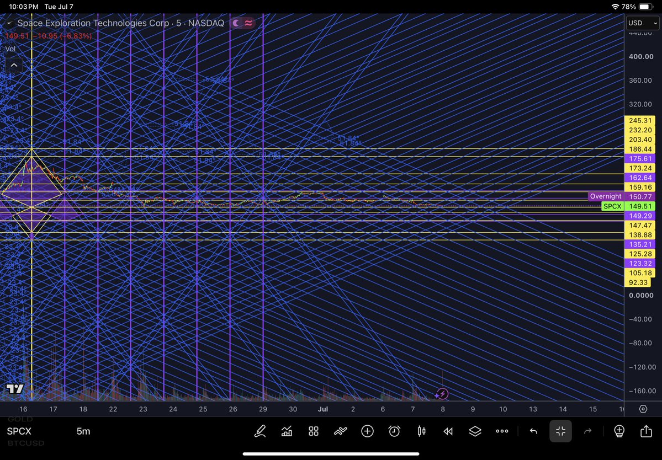
Task: Select the 150.77 overnight price value
Action: tap(640, 197)
